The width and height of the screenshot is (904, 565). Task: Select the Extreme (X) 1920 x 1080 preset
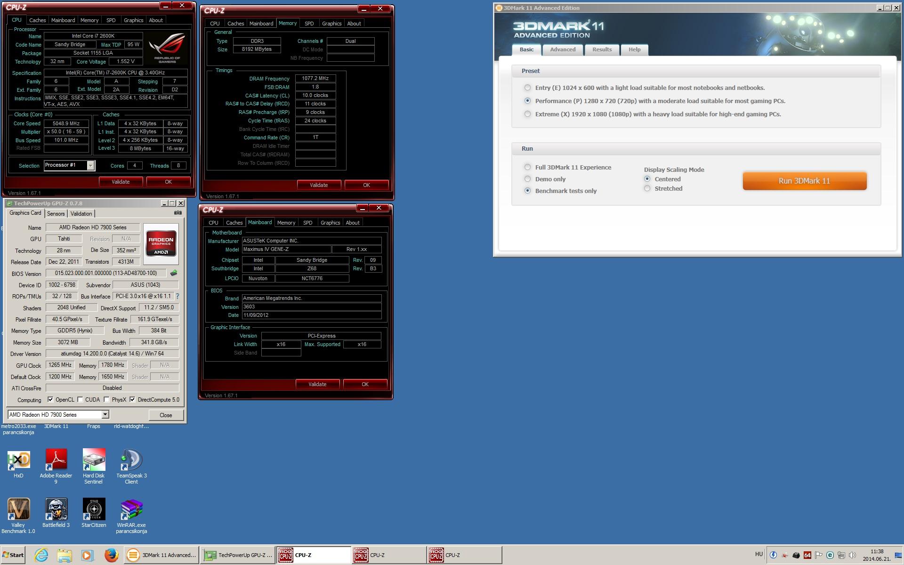[x=527, y=114]
